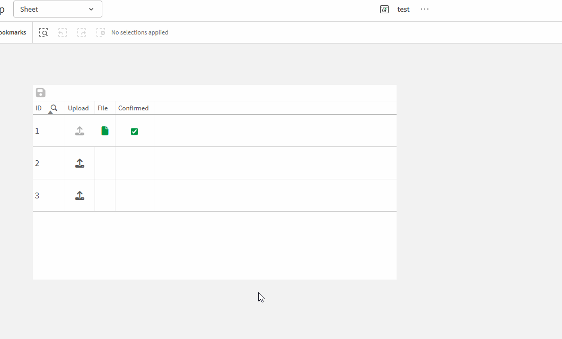Click the upload icon in row 2

click(x=80, y=163)
